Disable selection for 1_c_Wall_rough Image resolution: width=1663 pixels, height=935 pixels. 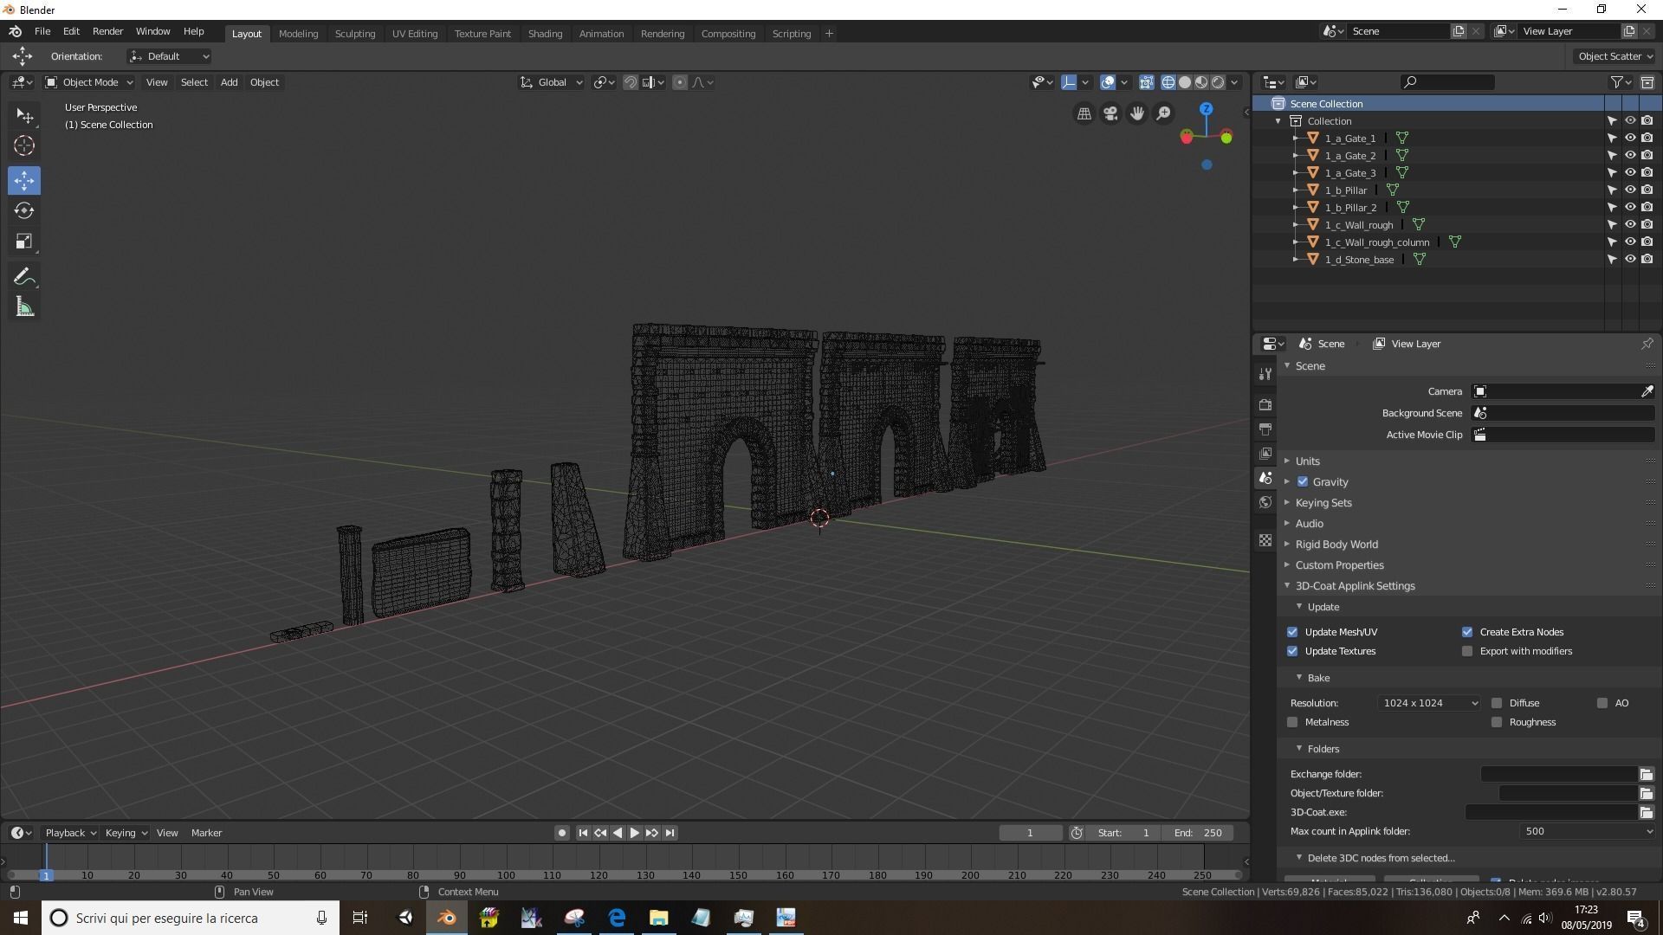coord(1612,225)
